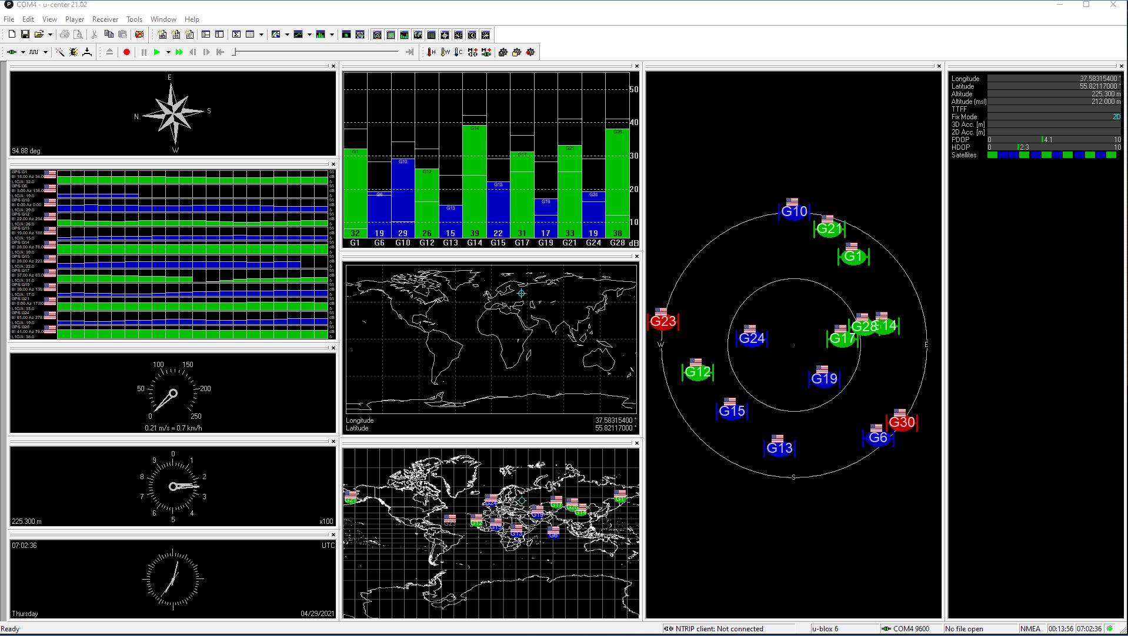Open the Table view icon
Viewport: 1128px width, 636px height.
pos(250,35)
